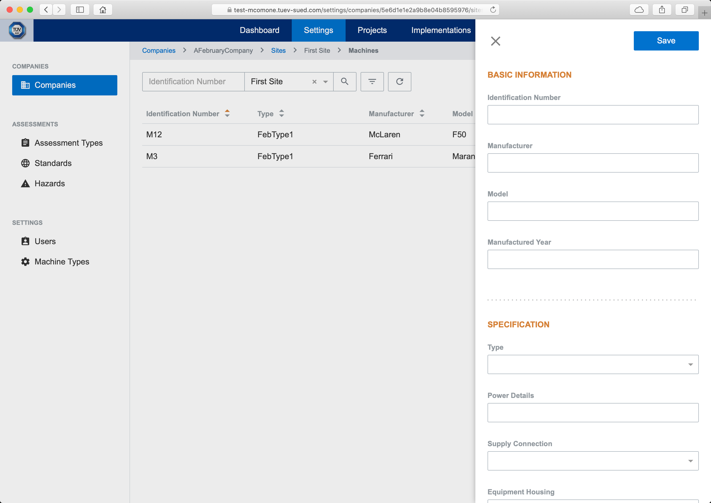This screenshot has height=503, width=711.
Task: Open Machine Types settings
Action: point(62,261)
